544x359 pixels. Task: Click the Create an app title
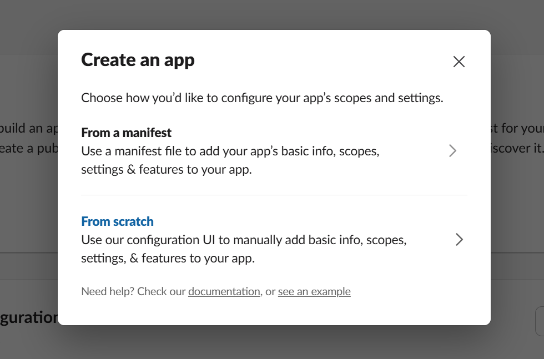point(138,60)
